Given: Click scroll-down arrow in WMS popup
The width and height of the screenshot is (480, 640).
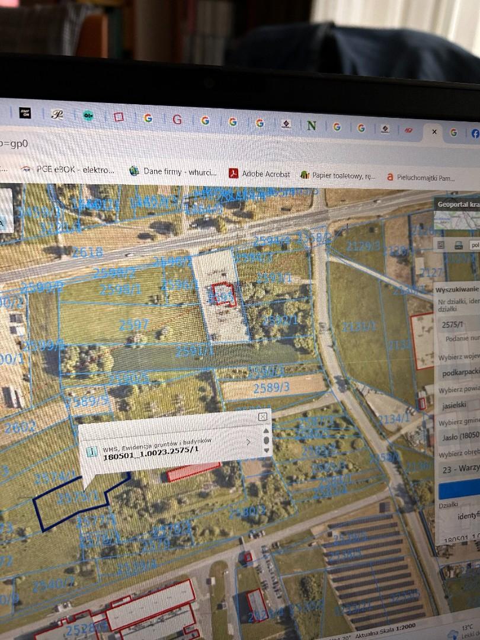Looking at the screenshot, I should [267, 450].
